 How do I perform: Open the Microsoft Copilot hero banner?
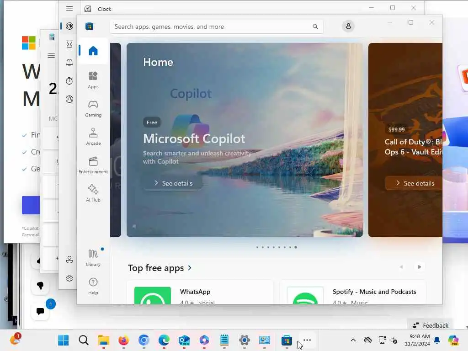(x=245, y=140)
